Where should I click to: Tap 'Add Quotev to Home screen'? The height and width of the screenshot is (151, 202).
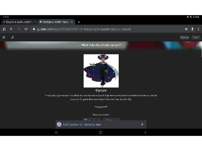point(82,125)
